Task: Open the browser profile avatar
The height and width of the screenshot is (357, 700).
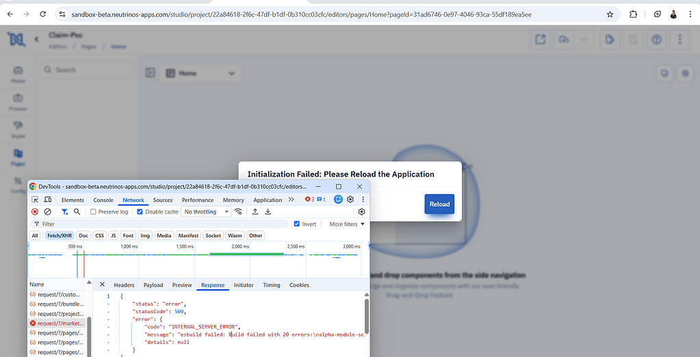Action: click(674, 14)
